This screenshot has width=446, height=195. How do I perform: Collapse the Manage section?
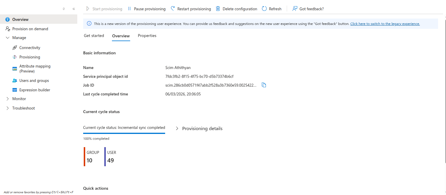(x=8, y=38)
